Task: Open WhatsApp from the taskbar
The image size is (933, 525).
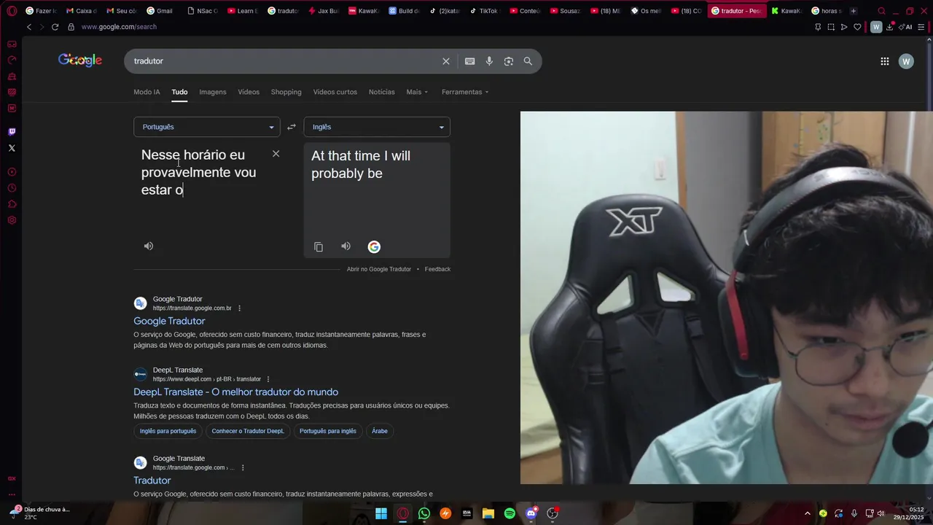Action: (x=424, y=513)
